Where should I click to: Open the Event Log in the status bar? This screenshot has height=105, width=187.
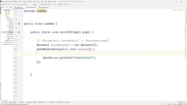coord(182,102)
